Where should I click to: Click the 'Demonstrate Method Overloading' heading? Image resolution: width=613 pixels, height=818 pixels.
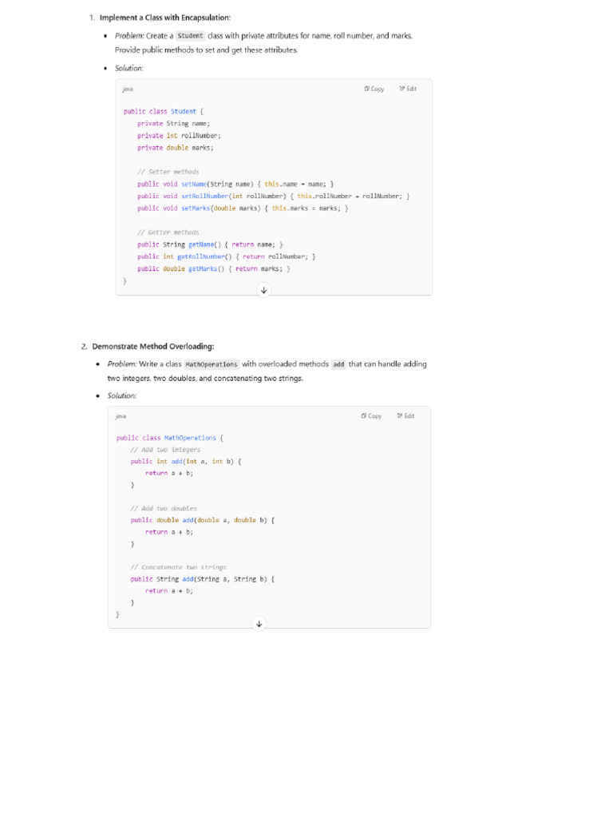[x=153, y=347]
